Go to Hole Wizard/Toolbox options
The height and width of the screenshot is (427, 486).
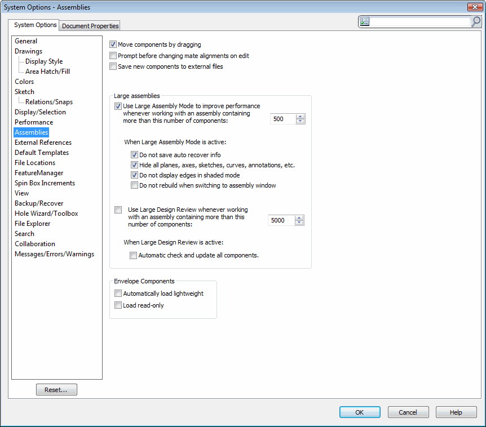(46, 213)
